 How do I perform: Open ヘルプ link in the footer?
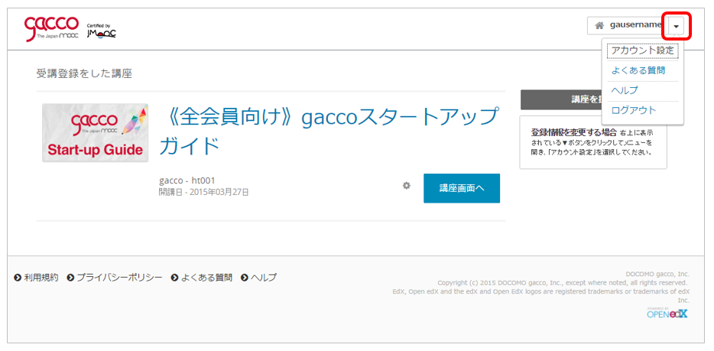click(263, 278)
